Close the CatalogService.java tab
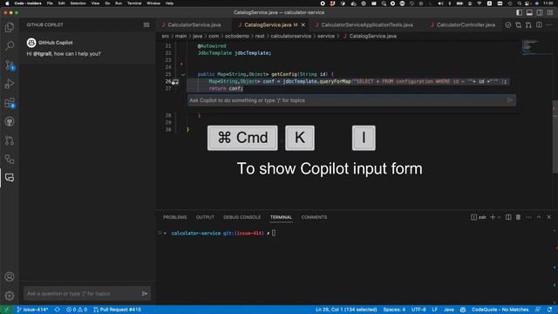 pos(303,25)
